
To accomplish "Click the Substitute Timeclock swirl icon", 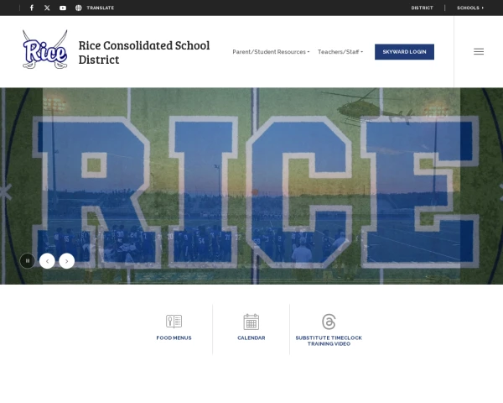I will coord(329,322).
